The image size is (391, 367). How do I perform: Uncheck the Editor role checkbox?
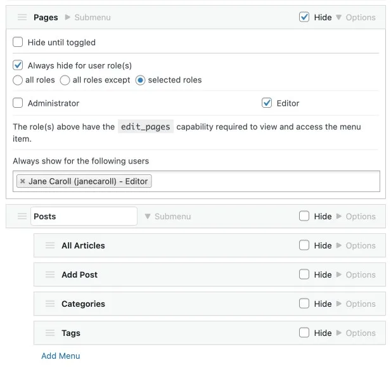pyautogui.click(x=267, y=103)
